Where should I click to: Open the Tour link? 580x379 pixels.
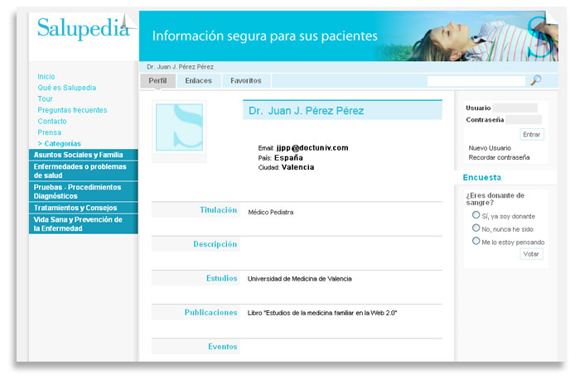(45, 98)
